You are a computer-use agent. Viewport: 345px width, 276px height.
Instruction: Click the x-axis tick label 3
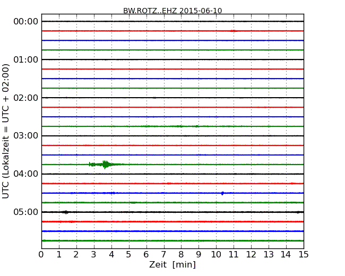point(94,255)
